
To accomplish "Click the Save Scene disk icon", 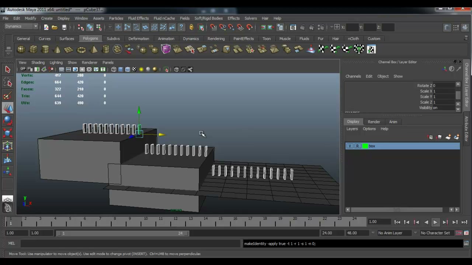I will pyautogui.click(x=64, y=27).
